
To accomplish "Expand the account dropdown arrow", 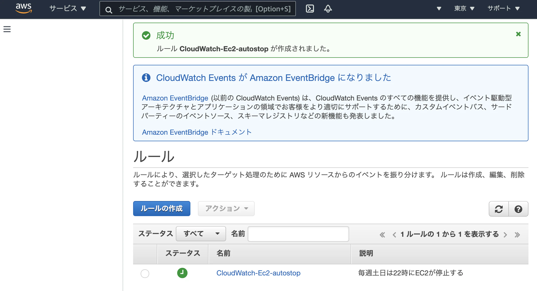I will click(x=439, y=9).
